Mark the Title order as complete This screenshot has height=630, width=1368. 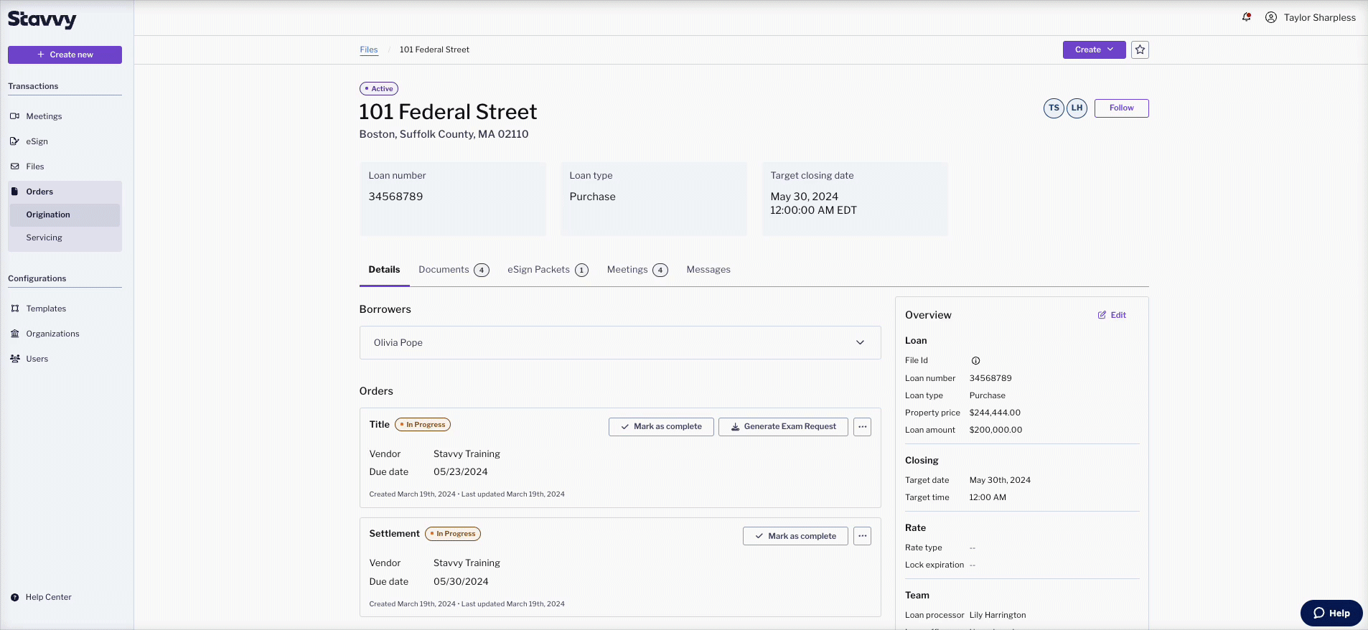click(661, 427)
